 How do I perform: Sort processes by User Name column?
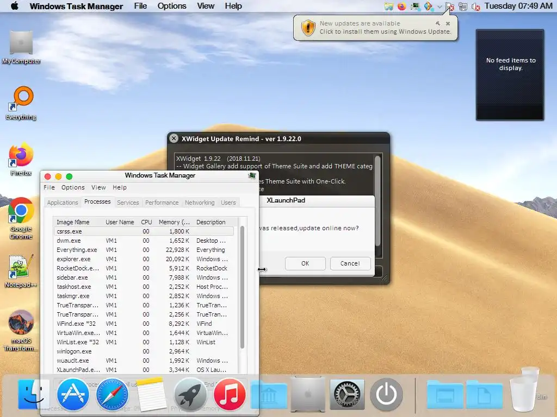pyautogui.click(x=120, y=222)
